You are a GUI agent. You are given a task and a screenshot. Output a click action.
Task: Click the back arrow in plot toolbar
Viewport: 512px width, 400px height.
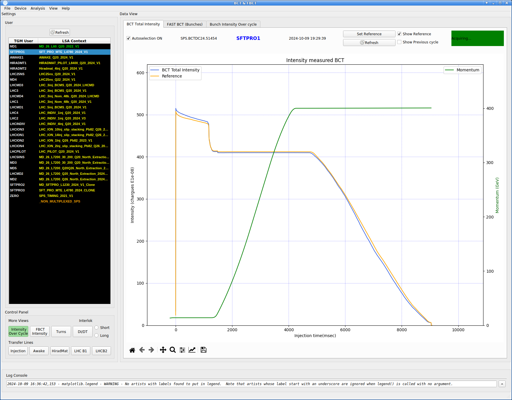(142, 350)
